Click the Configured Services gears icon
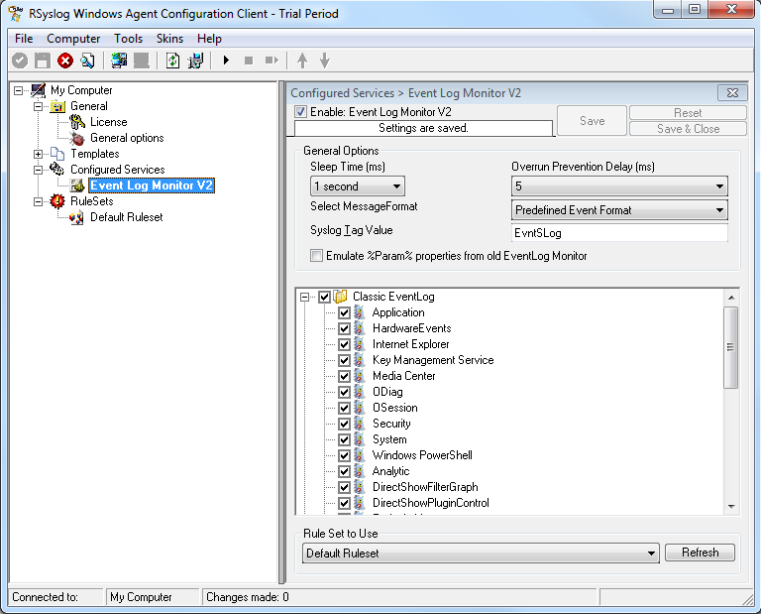 [57, 169]
